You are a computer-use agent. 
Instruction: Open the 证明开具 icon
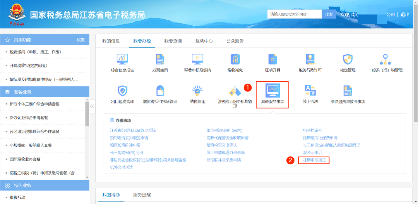272,59
